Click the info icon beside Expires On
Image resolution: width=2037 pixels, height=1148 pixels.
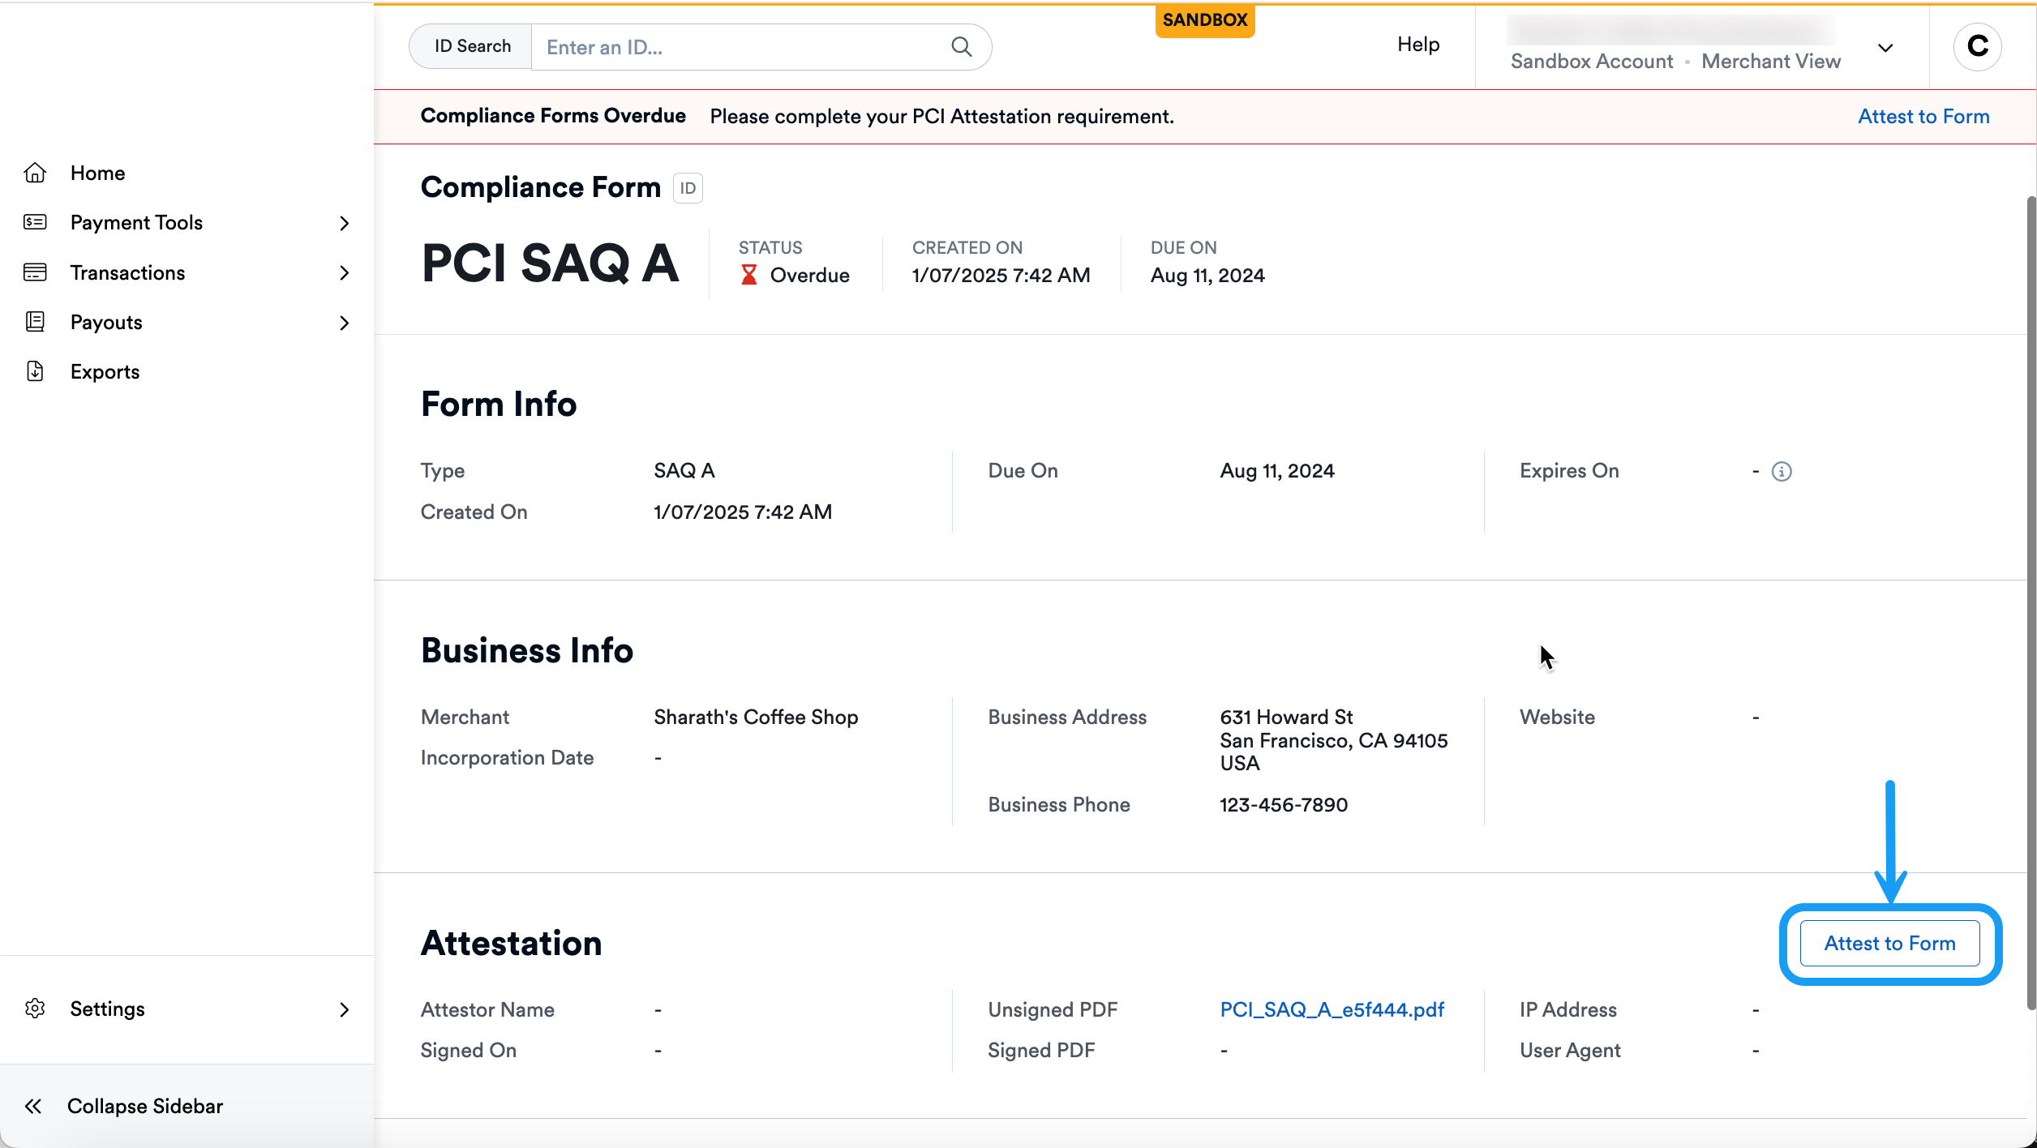tap(1781, 471)
